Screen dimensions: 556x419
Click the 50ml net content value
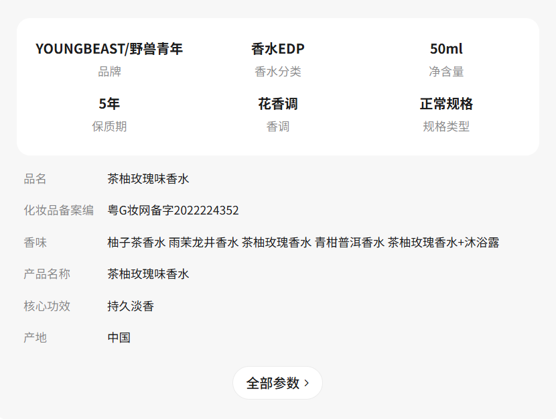click(446, 49)
